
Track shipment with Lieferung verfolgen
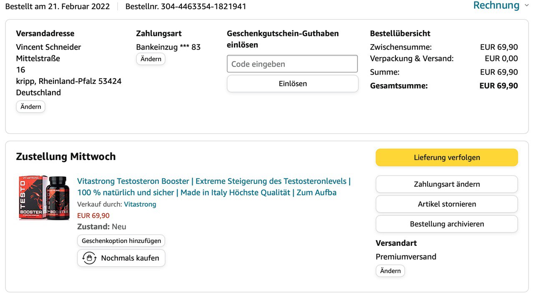[446, 157]
